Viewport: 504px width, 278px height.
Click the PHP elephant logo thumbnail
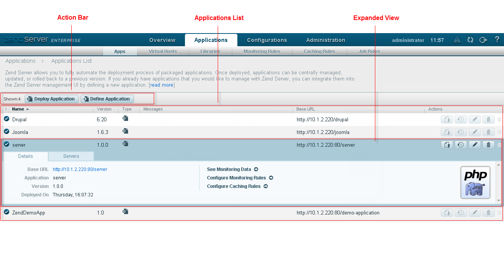(475, 183)
